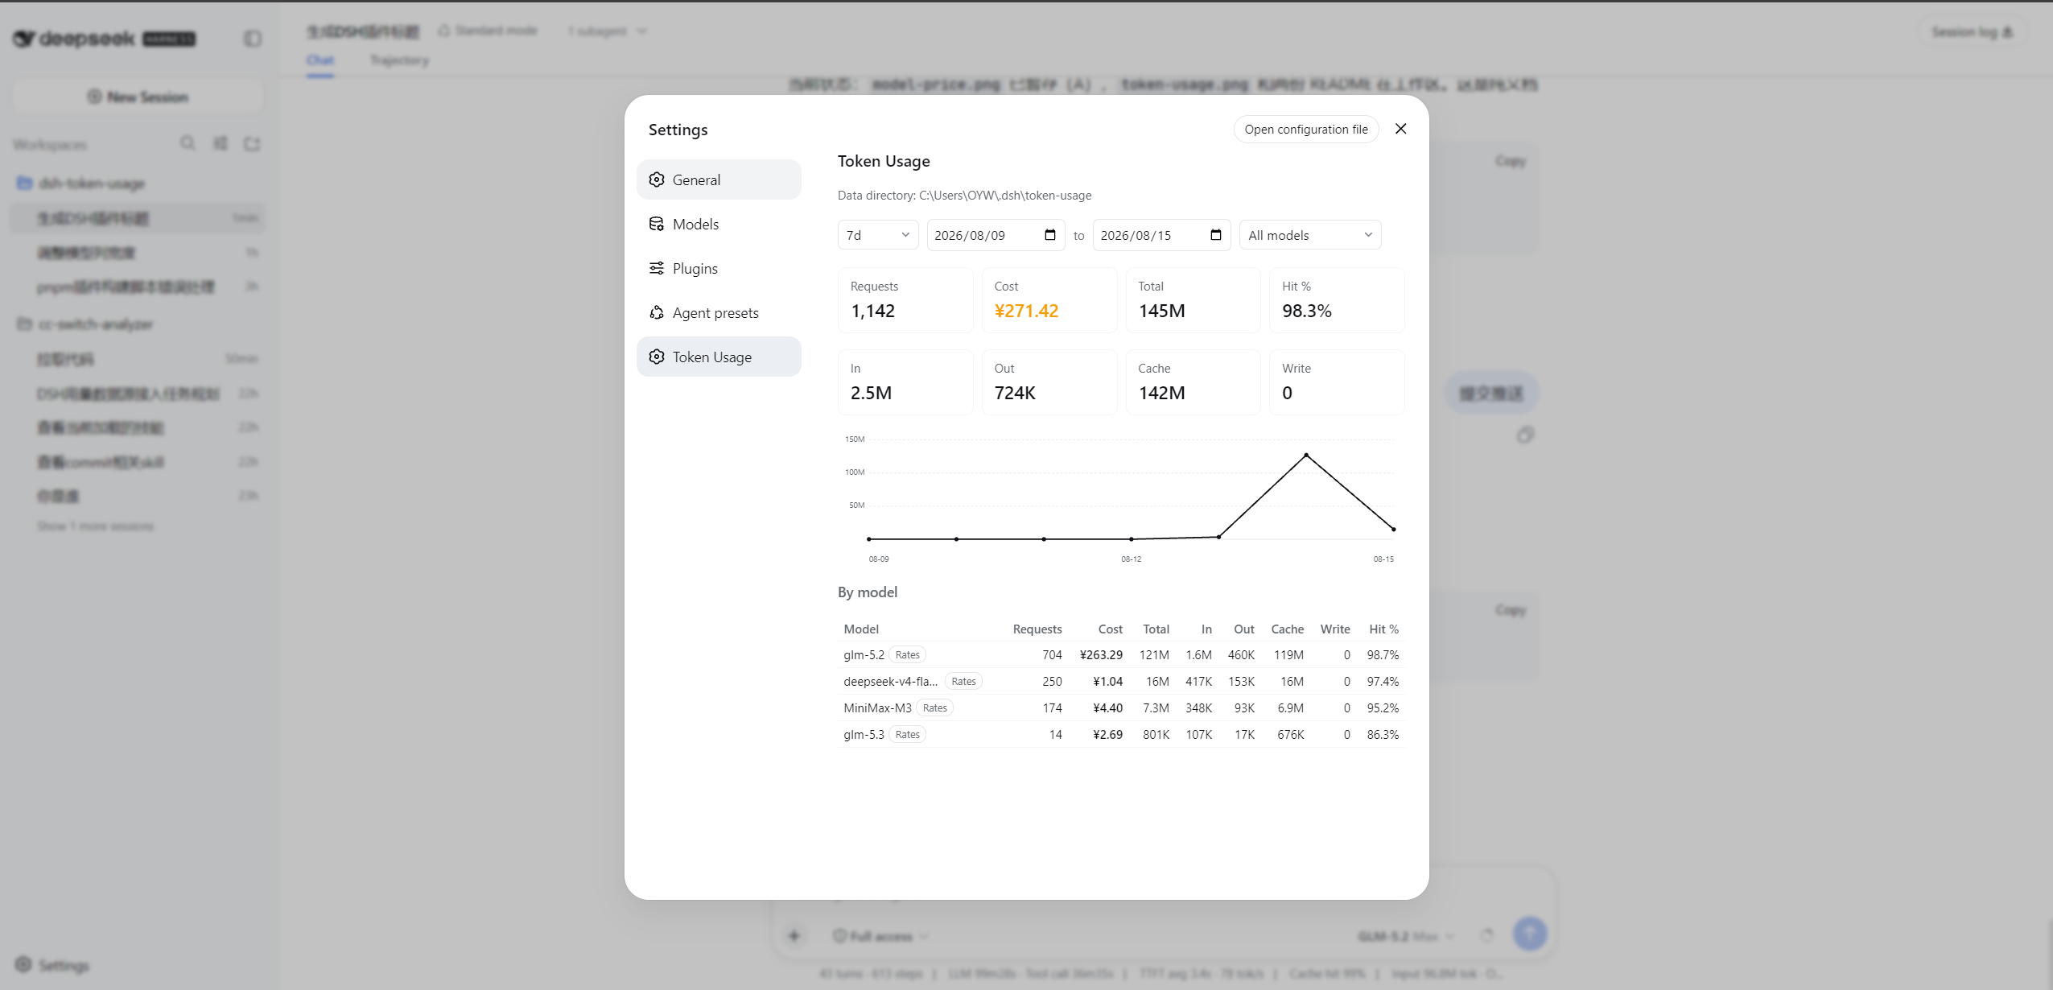This screenshot has width=2053, height=990.
Task: Click New Session in background window
Action: point(138,97)
